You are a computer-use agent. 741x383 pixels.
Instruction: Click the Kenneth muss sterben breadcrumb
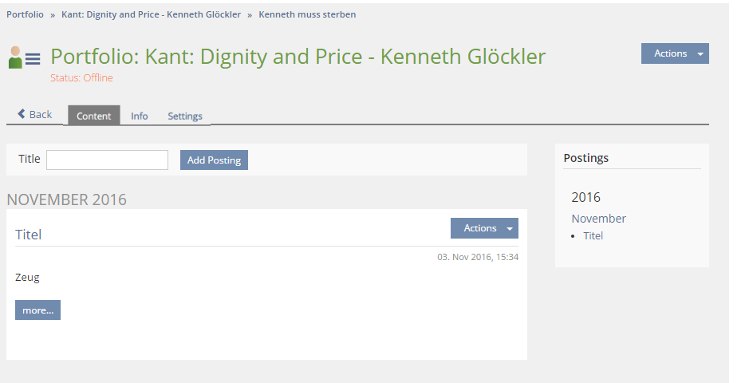pyautogui.click(x=307, y=14)
